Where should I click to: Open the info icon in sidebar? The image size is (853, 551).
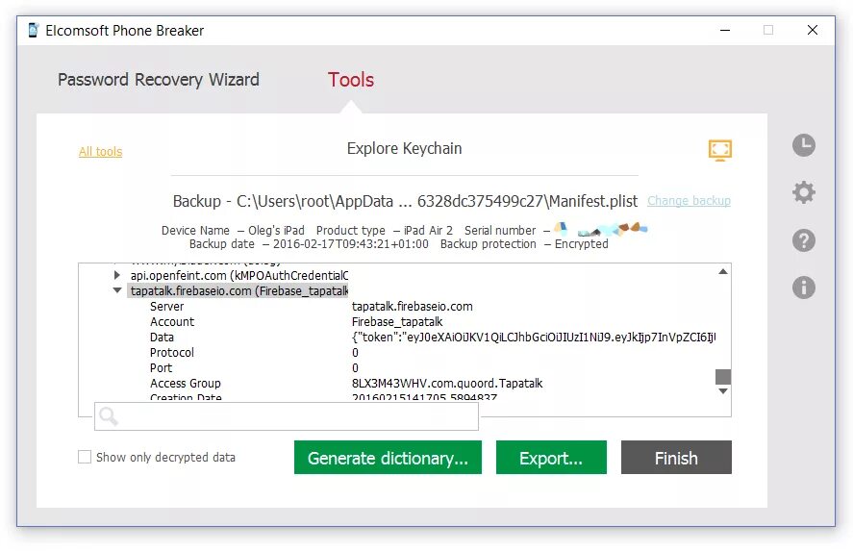pyautogui.click(x=804, y=288)
